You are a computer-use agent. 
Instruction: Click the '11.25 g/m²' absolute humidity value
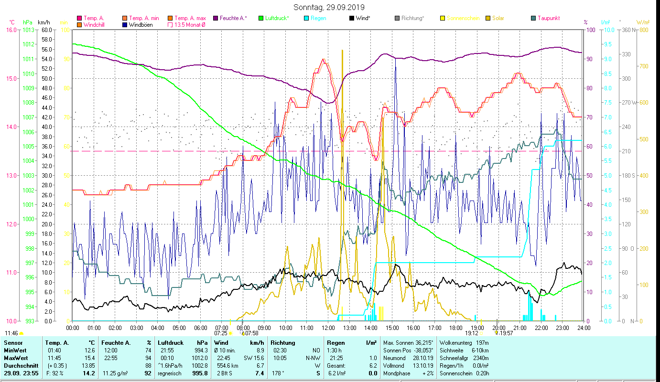click(116, 373)
